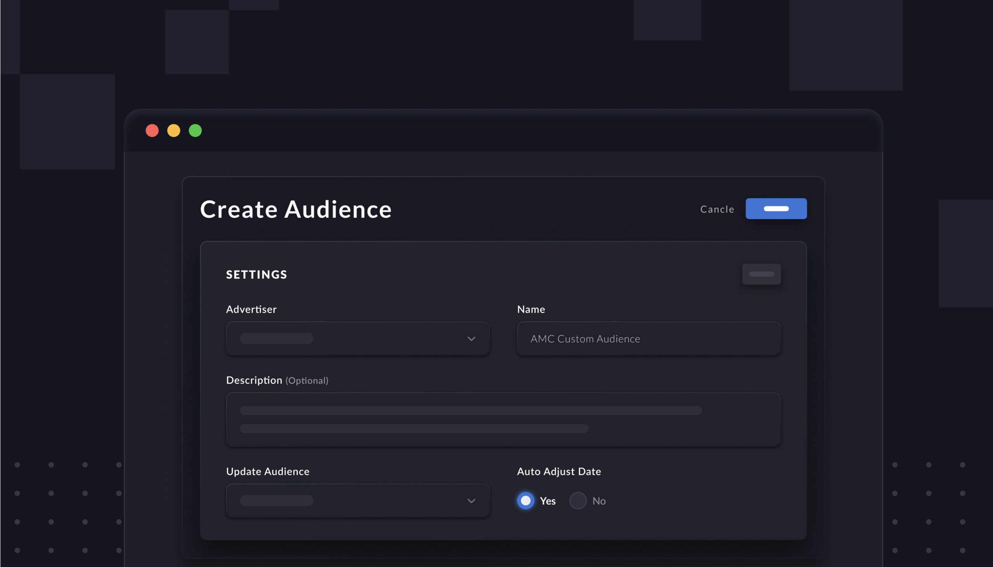Click the Cancle link in the header
Image resolution: width=993 pixels, height=567 pixels.
point(717,209)
